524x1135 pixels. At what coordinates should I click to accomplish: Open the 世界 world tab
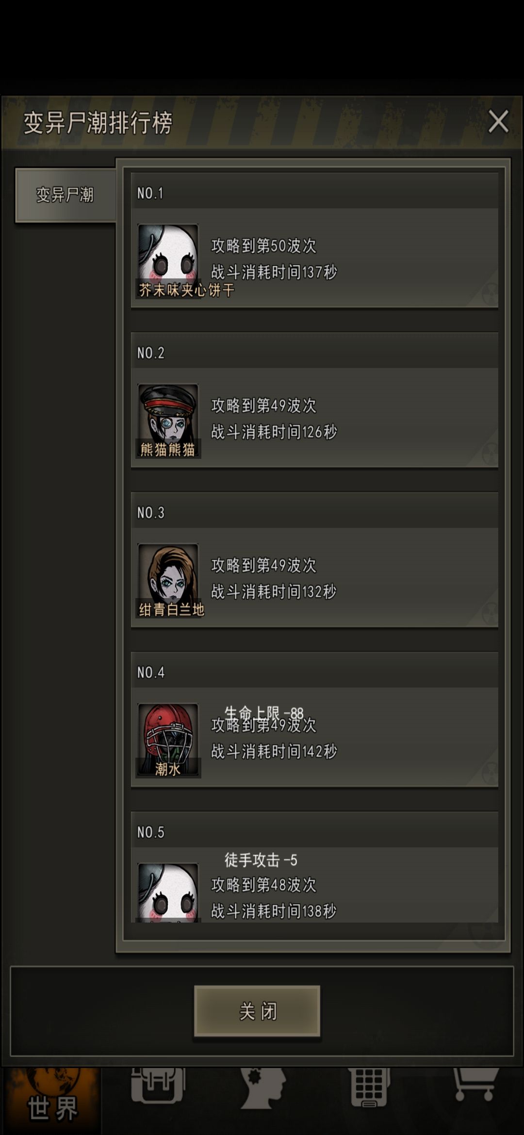(52, 1101)
